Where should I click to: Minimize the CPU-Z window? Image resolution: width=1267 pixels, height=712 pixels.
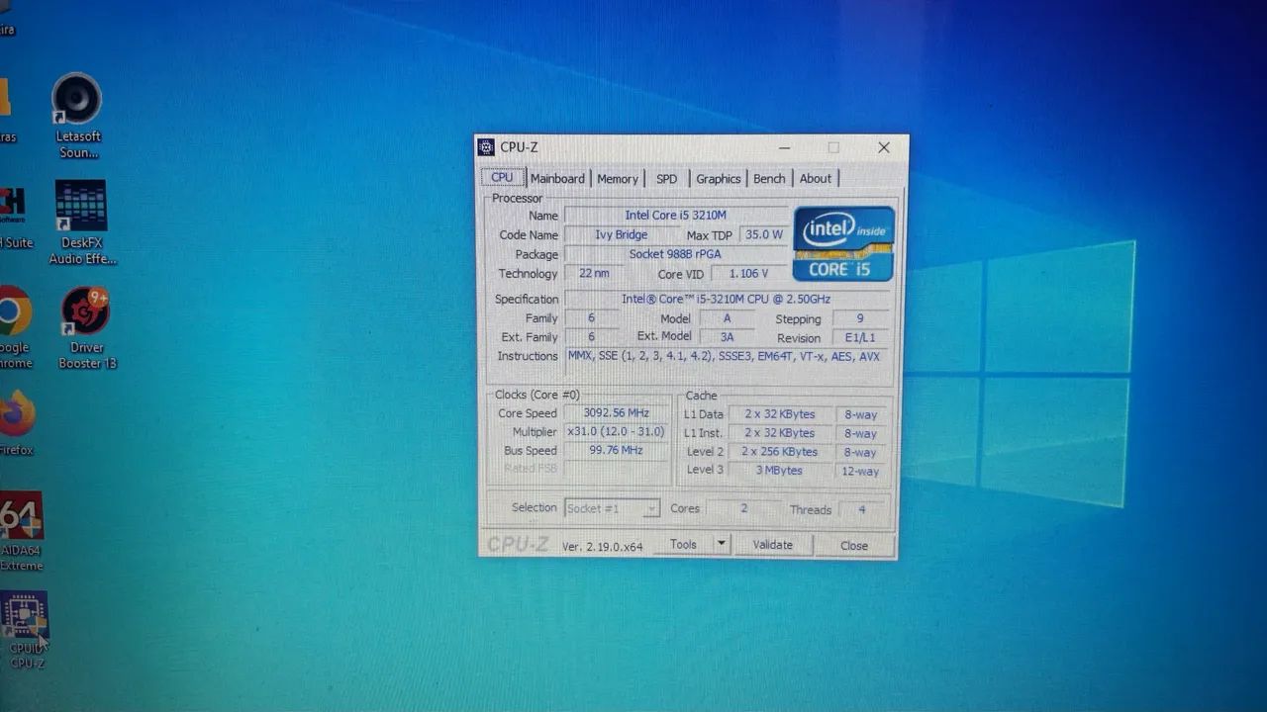[784, 147]
